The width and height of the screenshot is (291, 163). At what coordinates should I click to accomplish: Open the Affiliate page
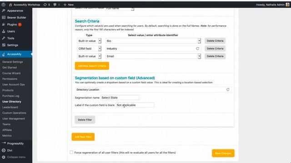click(x=7, y=130)
